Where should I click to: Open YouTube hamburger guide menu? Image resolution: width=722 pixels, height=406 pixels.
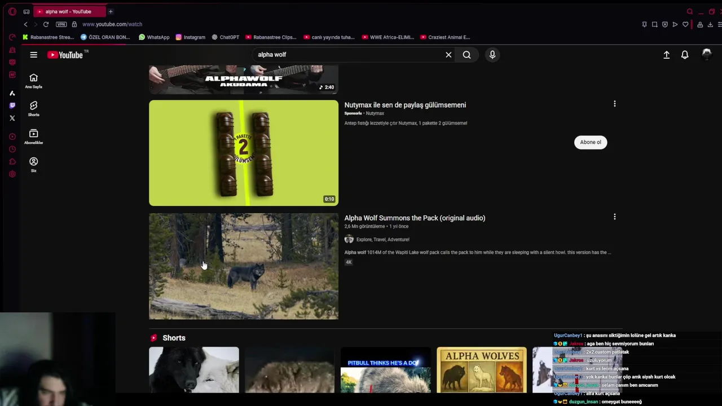point(34,55)
